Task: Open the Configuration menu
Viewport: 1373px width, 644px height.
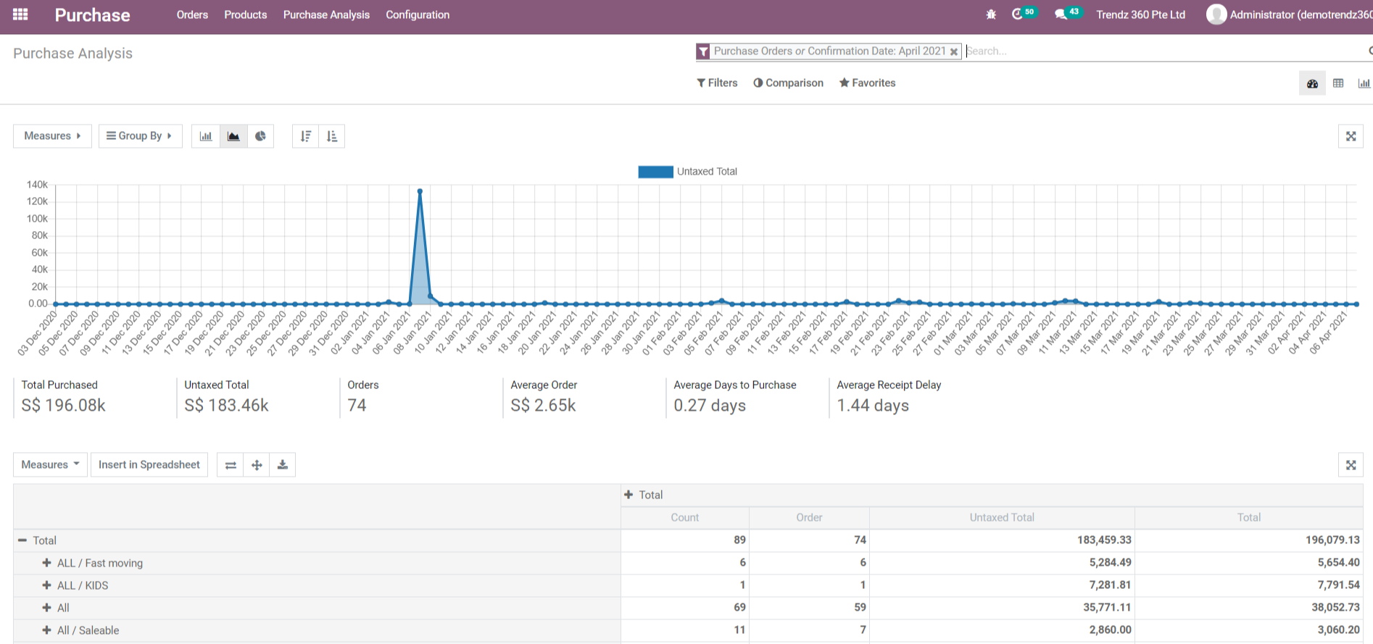Action: [x=418, y=14]
